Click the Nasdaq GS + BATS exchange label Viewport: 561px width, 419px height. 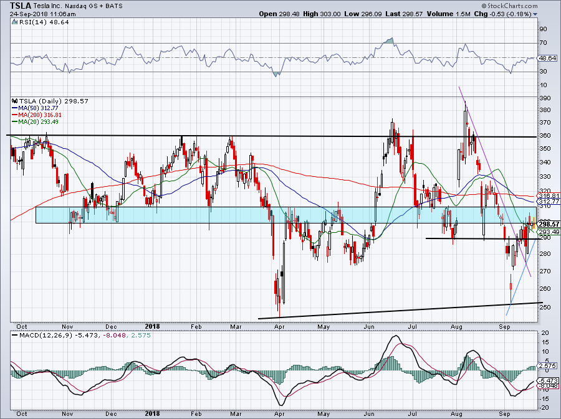[93, 6]
